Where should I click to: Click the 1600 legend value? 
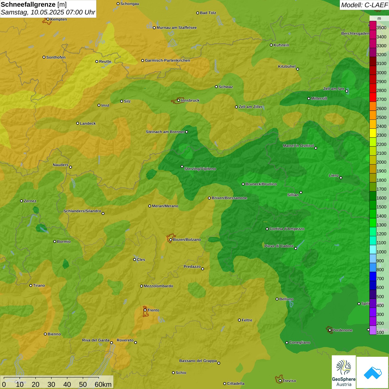381,198
